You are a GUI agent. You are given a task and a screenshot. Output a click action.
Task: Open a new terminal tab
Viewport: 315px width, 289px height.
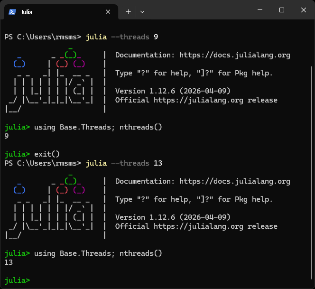pyautogui.click(x=129, y=12)
